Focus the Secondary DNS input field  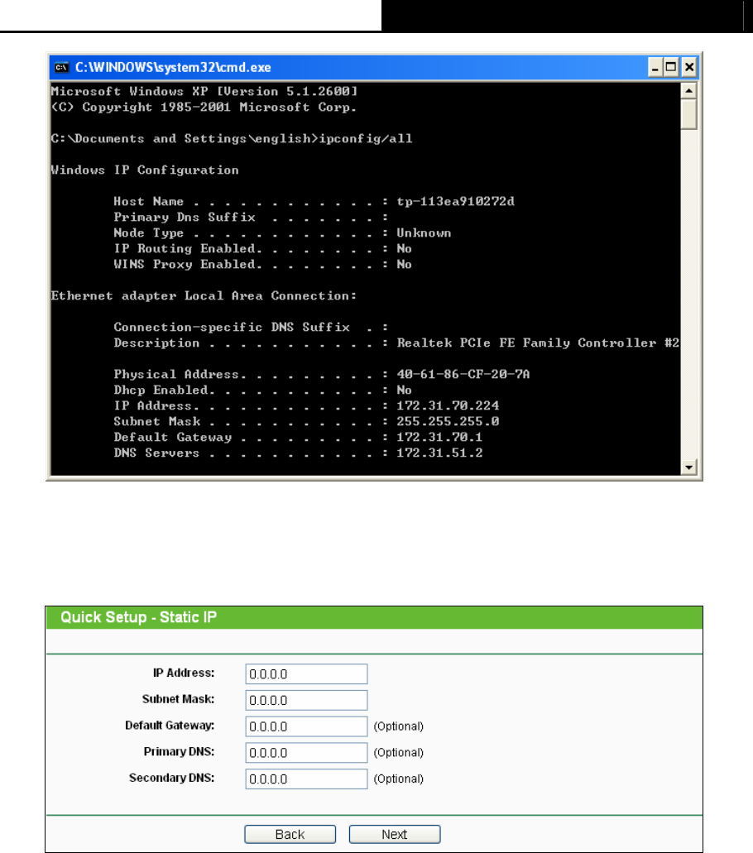(x=306, y=779)
